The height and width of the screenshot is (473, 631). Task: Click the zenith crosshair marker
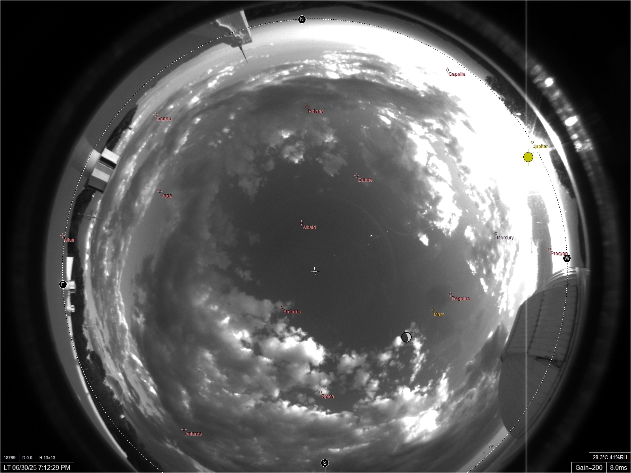pos(315,271)
